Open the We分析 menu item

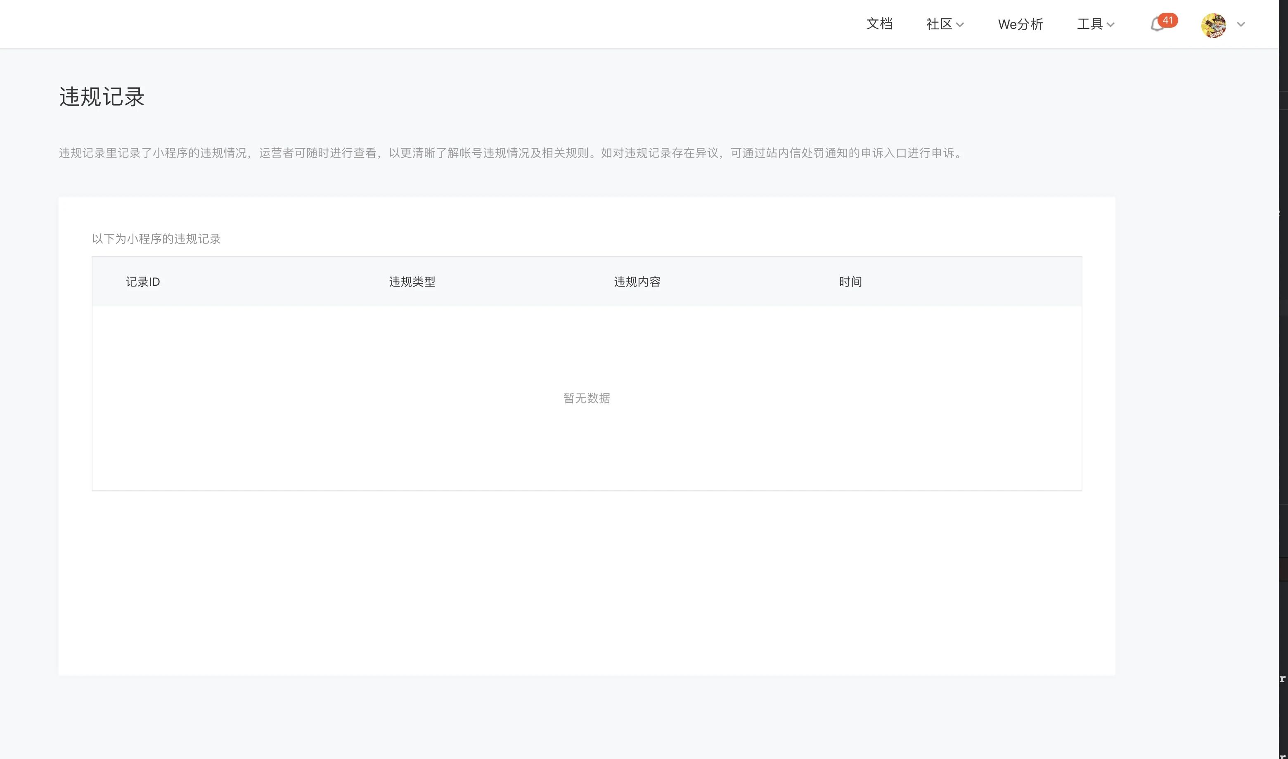coord(1020,24)
